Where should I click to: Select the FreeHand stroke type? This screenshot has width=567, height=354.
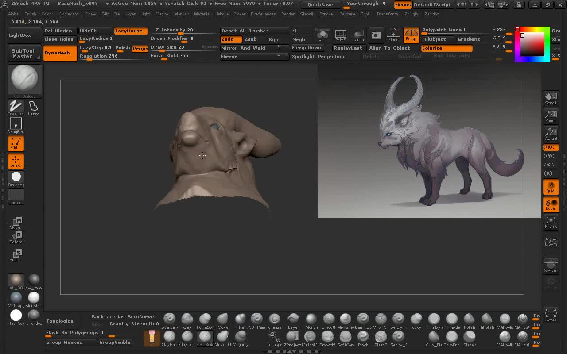16,108
